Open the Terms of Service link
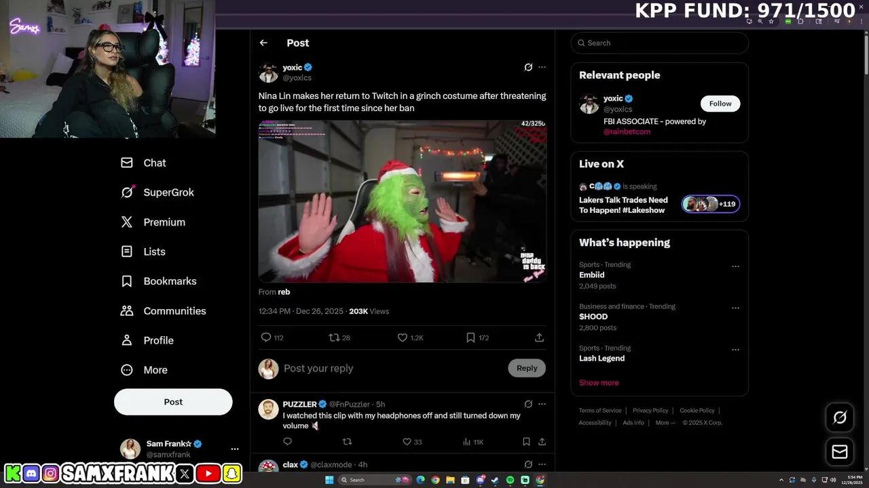Image resolution: width=869 pixels, height=488 pixels. [x=600, y=411]
